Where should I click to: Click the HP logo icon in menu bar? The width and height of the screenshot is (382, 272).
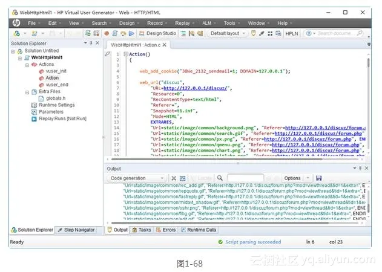pyautogui.click(x=16, y=23)
